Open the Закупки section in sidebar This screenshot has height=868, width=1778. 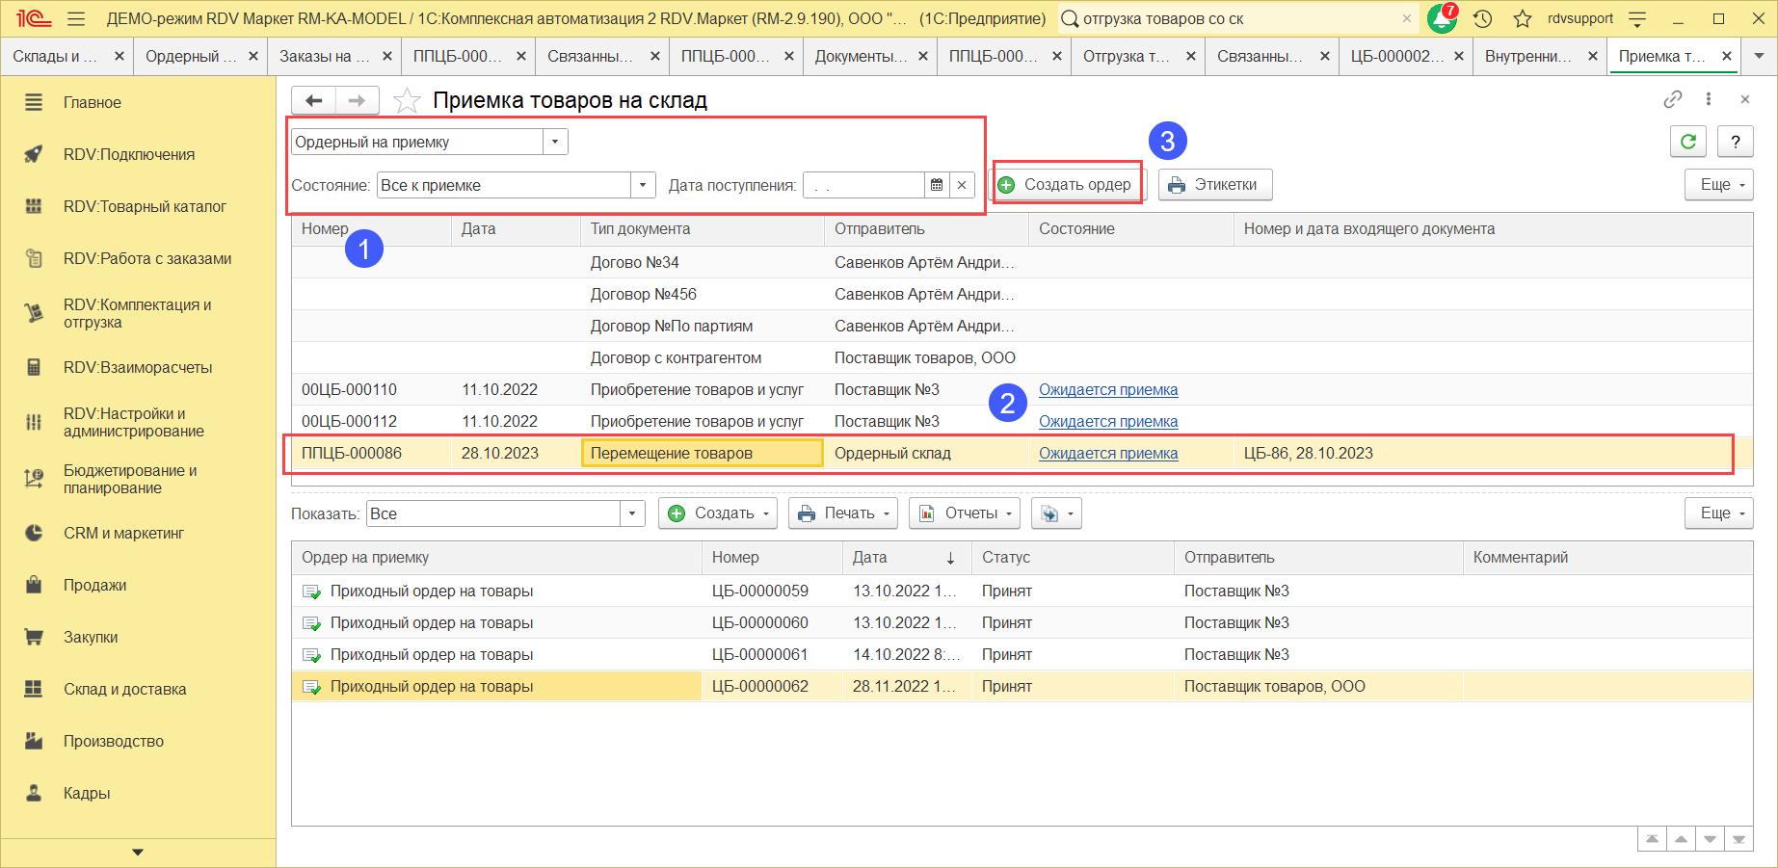tap(91, 637)
